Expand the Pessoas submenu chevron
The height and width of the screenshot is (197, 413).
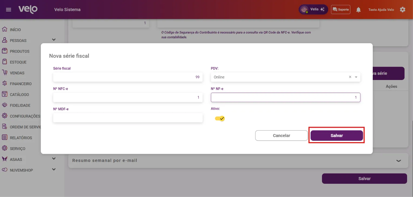tap(54, 40)
